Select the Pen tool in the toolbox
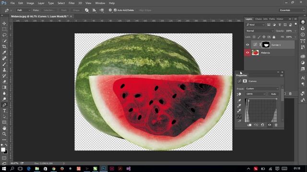307x172 pixels. tap(4, 105)
